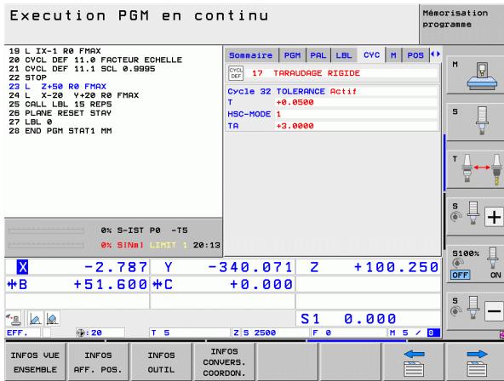Click the T 5 tool number field
Screen dimensions: 504x381
click(190, 333)
